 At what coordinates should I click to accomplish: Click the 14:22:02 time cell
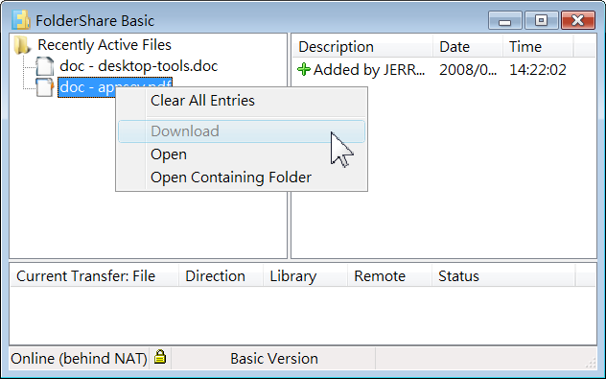(x=538, y=70)
